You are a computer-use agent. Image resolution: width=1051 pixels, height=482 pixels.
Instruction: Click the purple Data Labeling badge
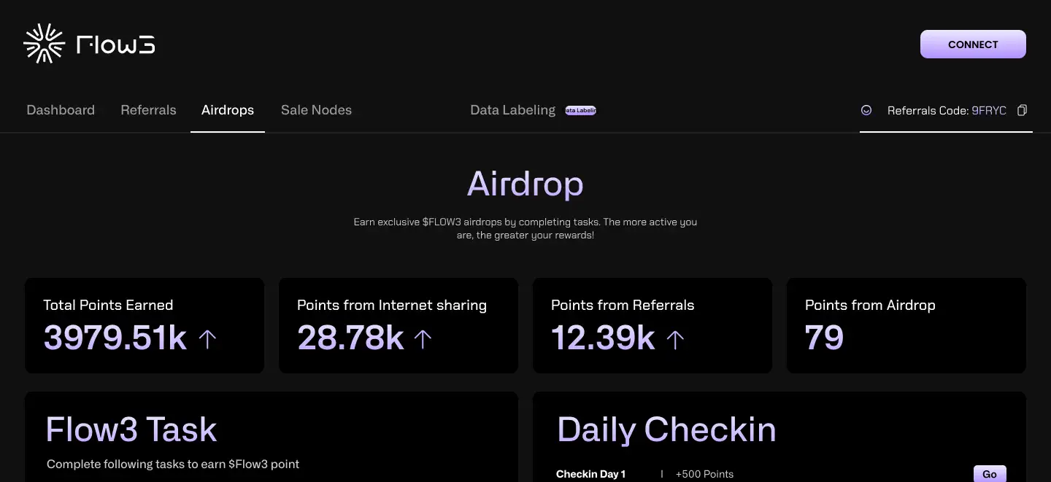pyautogui.click(x=581, y=111)
